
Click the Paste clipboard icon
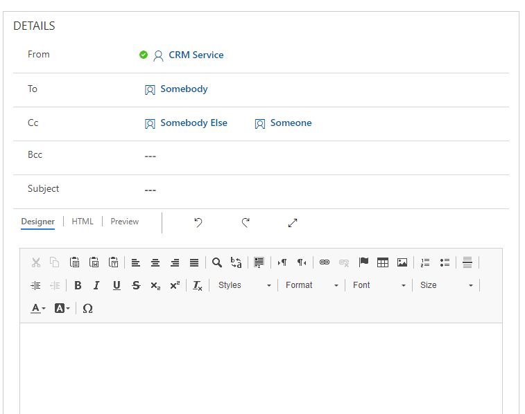click(74, 262)
